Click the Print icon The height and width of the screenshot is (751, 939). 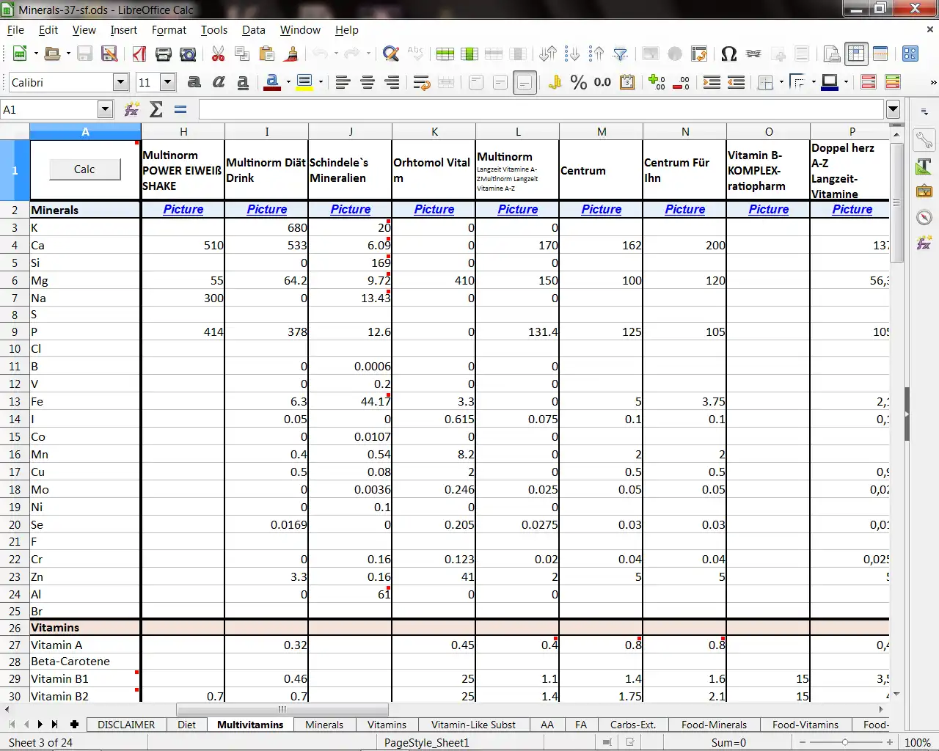(164, 54)
